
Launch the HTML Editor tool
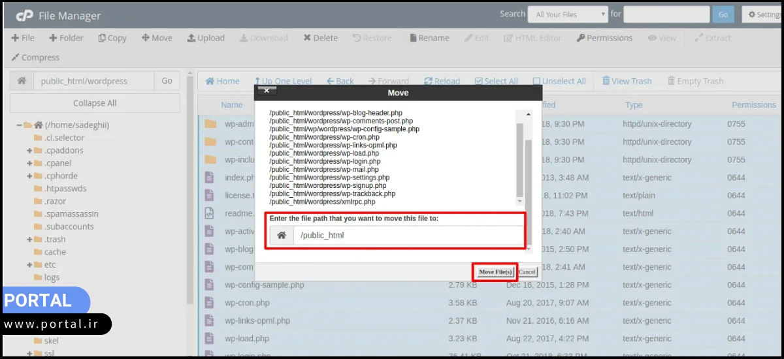(x=532, y=38)
